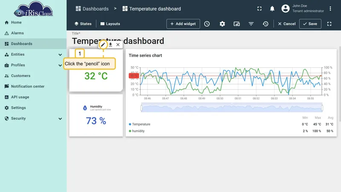Click humidity average value 50 %
This screenshot has width=341, height=192.
tap(329, 131)
